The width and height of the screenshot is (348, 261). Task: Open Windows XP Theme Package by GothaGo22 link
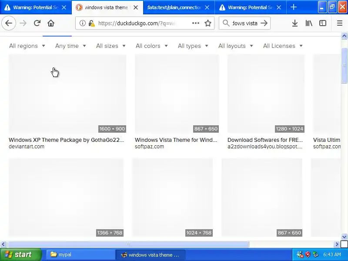[67, 140]
